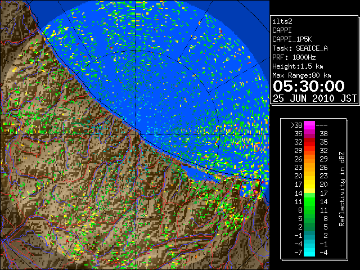
Task: Click the orange legend band beside left 26
Action: 309,159
